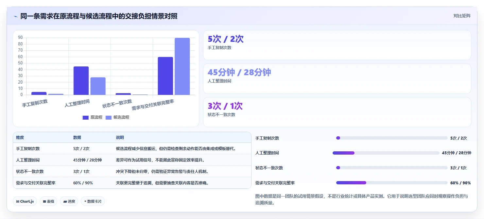
Task: Click the page title about 交接负担情景对照
Action: tap(99, 16)
